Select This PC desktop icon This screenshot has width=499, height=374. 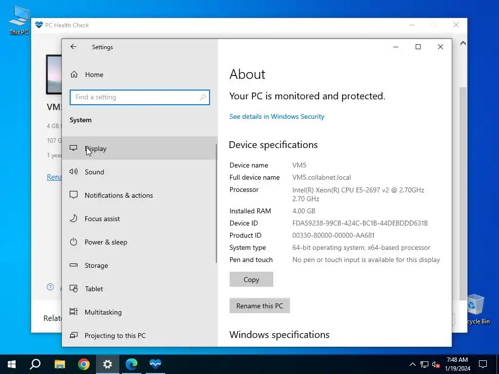coord(19,19)
